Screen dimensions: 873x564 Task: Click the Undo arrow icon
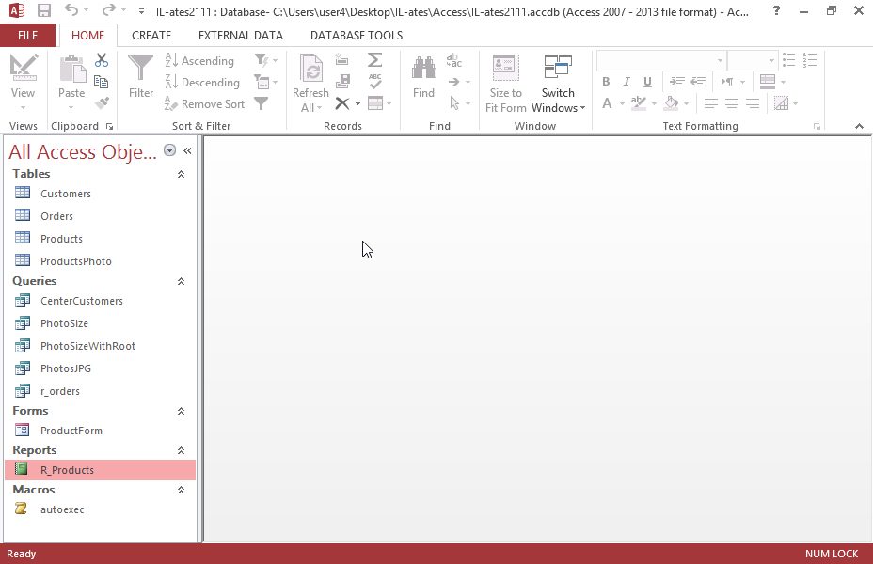tap(71, 10)
